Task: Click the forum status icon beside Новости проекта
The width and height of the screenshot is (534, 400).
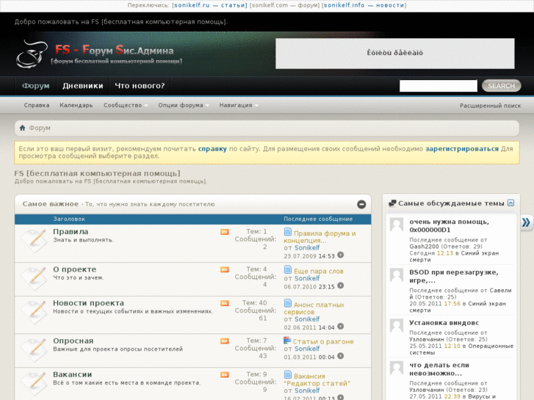Action: [x=34, y=311]
